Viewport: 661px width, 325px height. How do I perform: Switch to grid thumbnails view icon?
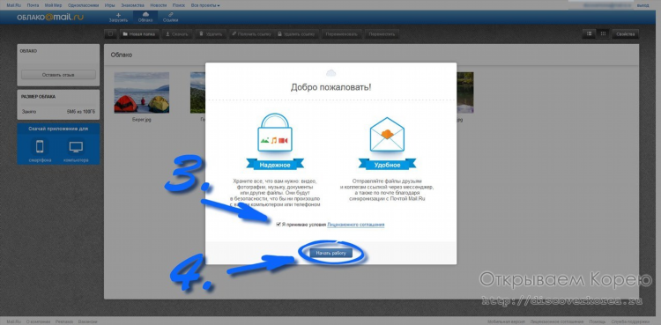[603, 33]
